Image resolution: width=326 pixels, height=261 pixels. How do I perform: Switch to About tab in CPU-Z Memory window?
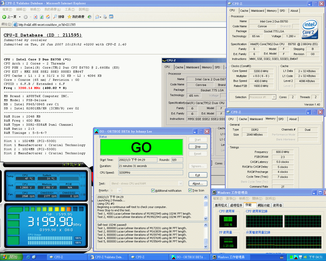click(x=293, y=119)
